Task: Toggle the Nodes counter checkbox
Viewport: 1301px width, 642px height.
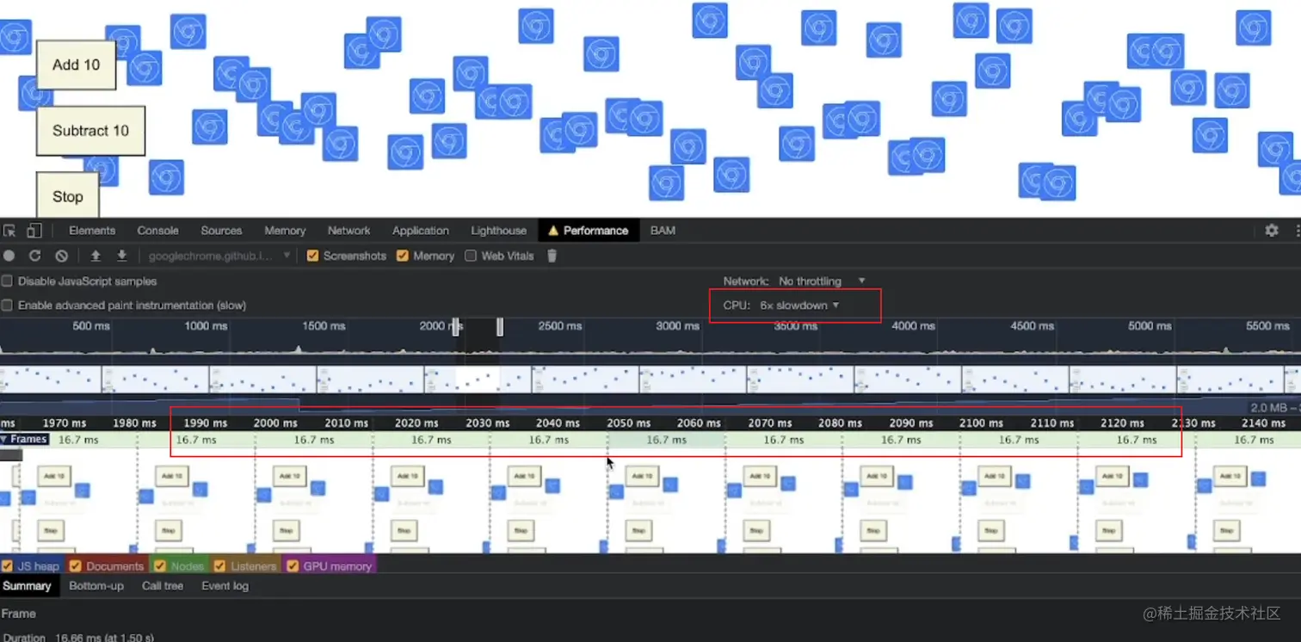Action: click(x=159, y=566)
